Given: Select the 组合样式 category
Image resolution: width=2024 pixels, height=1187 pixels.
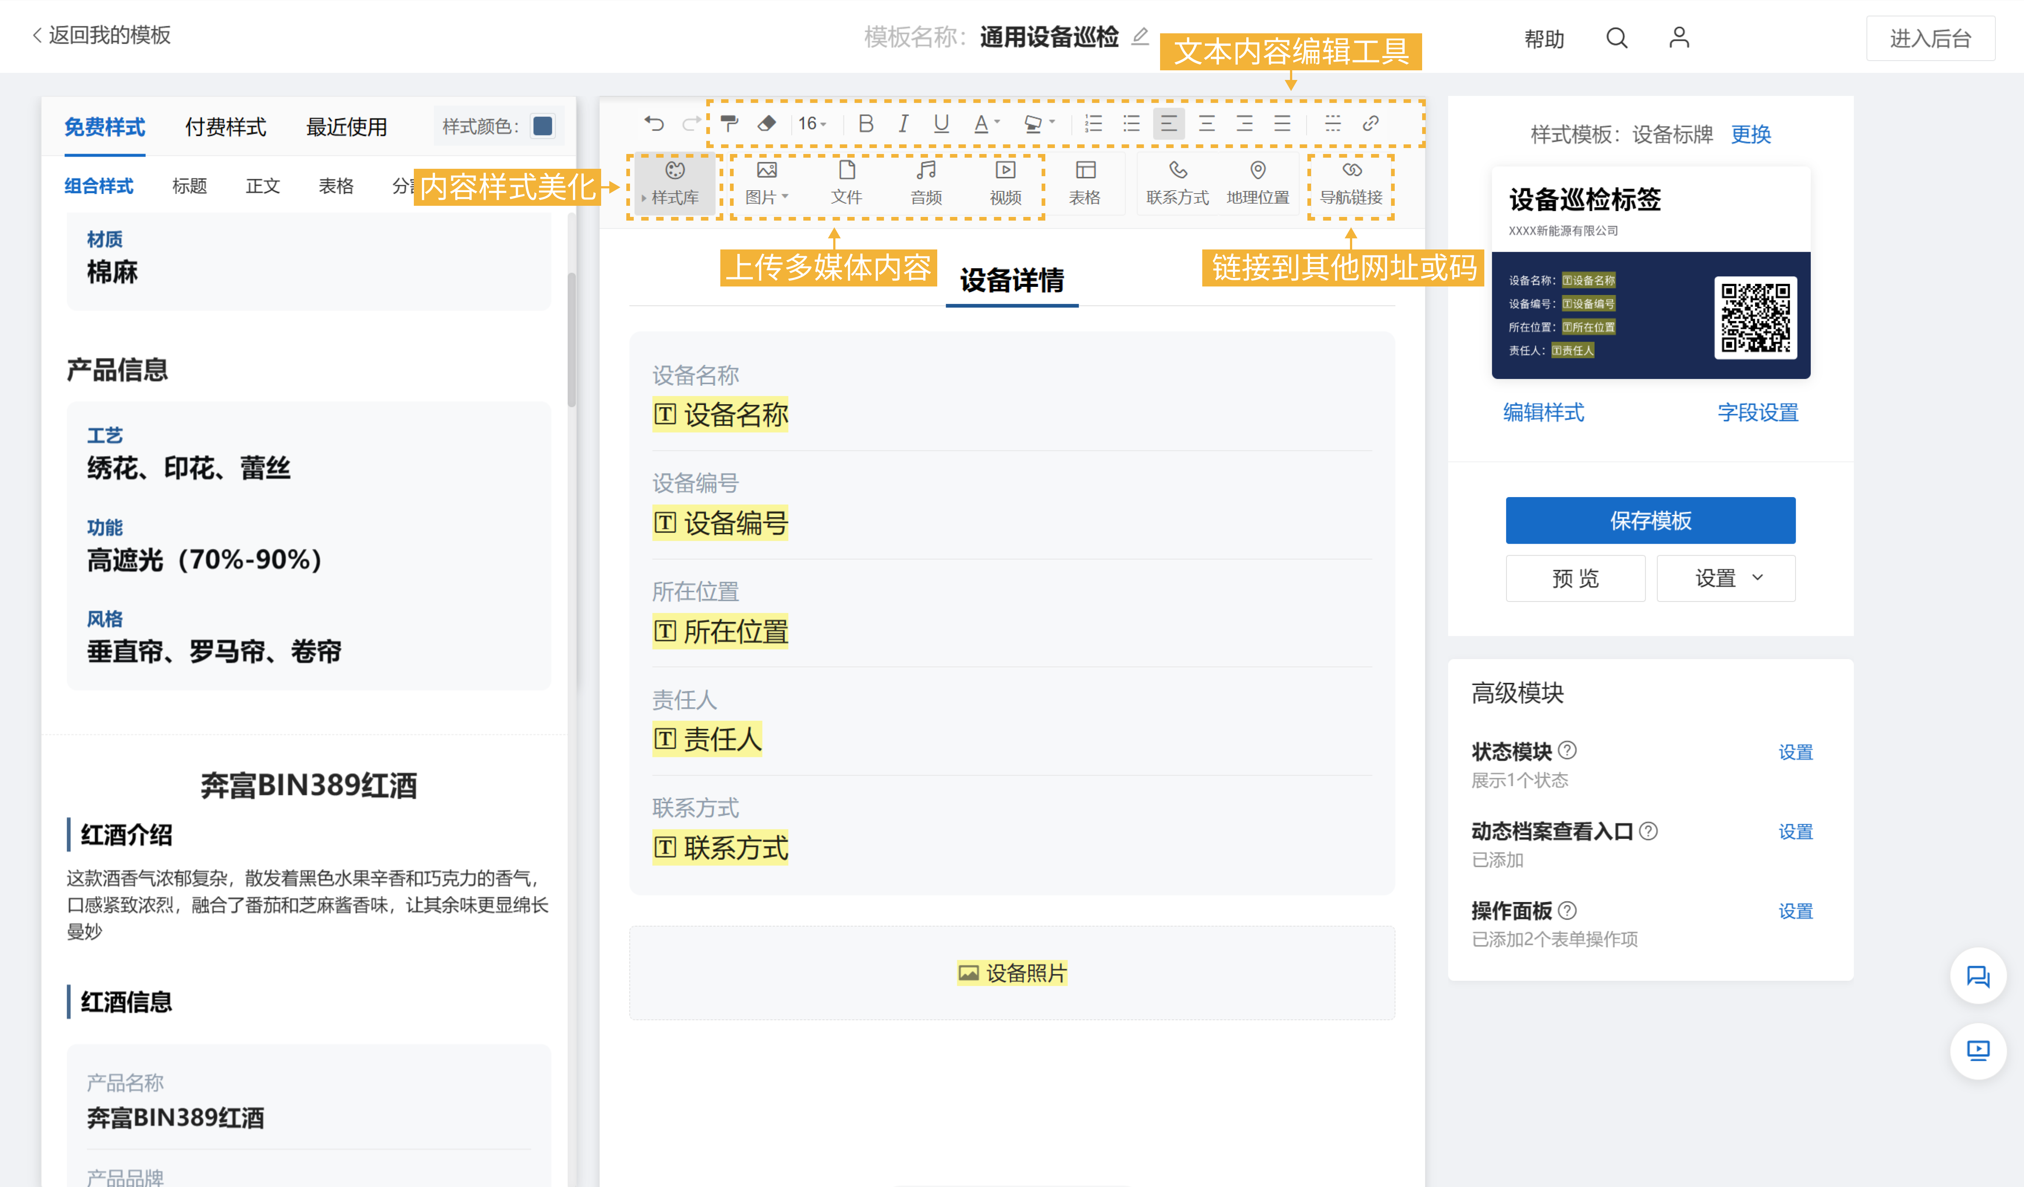Looking at the screenshot, I should pos(99,185).
